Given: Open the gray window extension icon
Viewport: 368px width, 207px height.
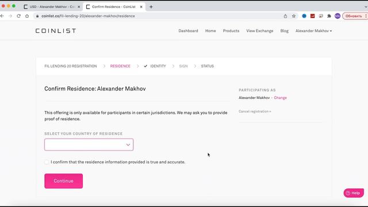Looking at the screenshot, I should pos(321,16).
